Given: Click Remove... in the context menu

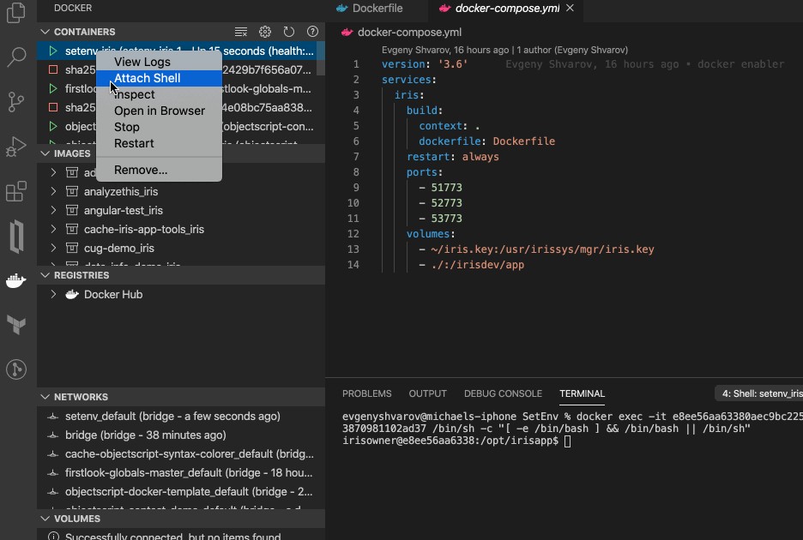Looking at the screenshot, I should point(141,170).
